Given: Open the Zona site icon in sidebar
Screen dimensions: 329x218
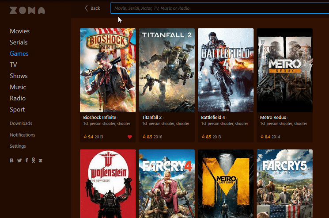Looking at the screenshot, I should click(x=41, y=161).
